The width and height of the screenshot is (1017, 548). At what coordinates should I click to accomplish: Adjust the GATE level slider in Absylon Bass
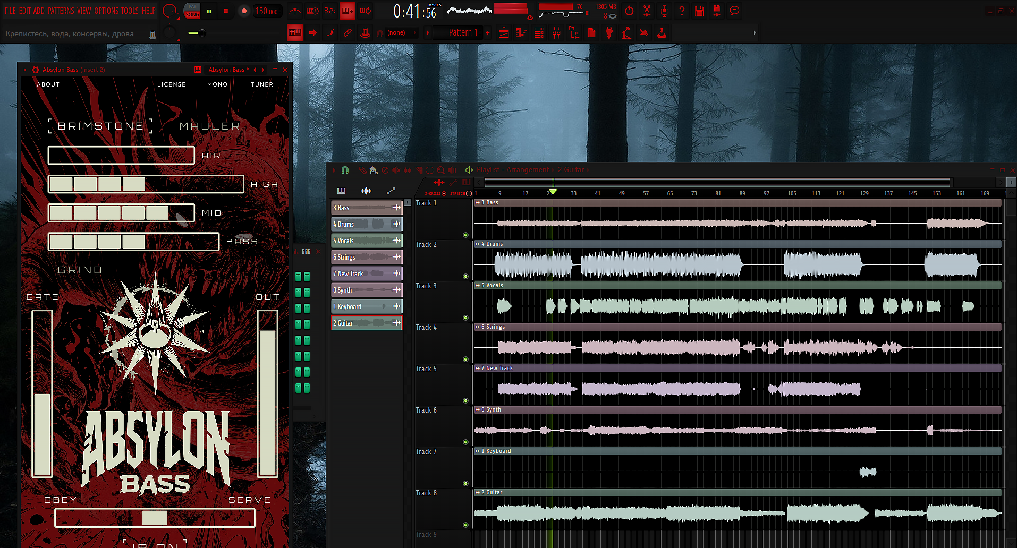click(42, 393)
